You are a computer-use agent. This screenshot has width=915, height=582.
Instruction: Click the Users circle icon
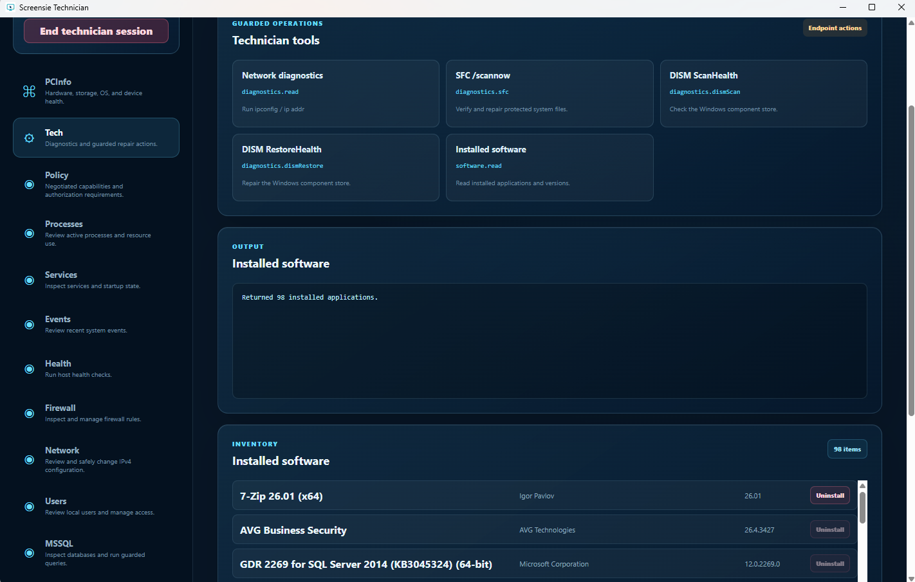(x=29, y=507)
